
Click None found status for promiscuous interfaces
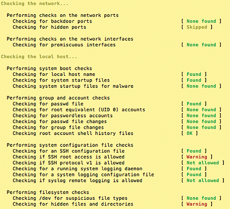click(201, 45)
